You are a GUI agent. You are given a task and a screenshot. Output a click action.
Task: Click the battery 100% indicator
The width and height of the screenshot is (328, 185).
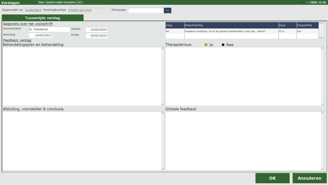(311, 2)
